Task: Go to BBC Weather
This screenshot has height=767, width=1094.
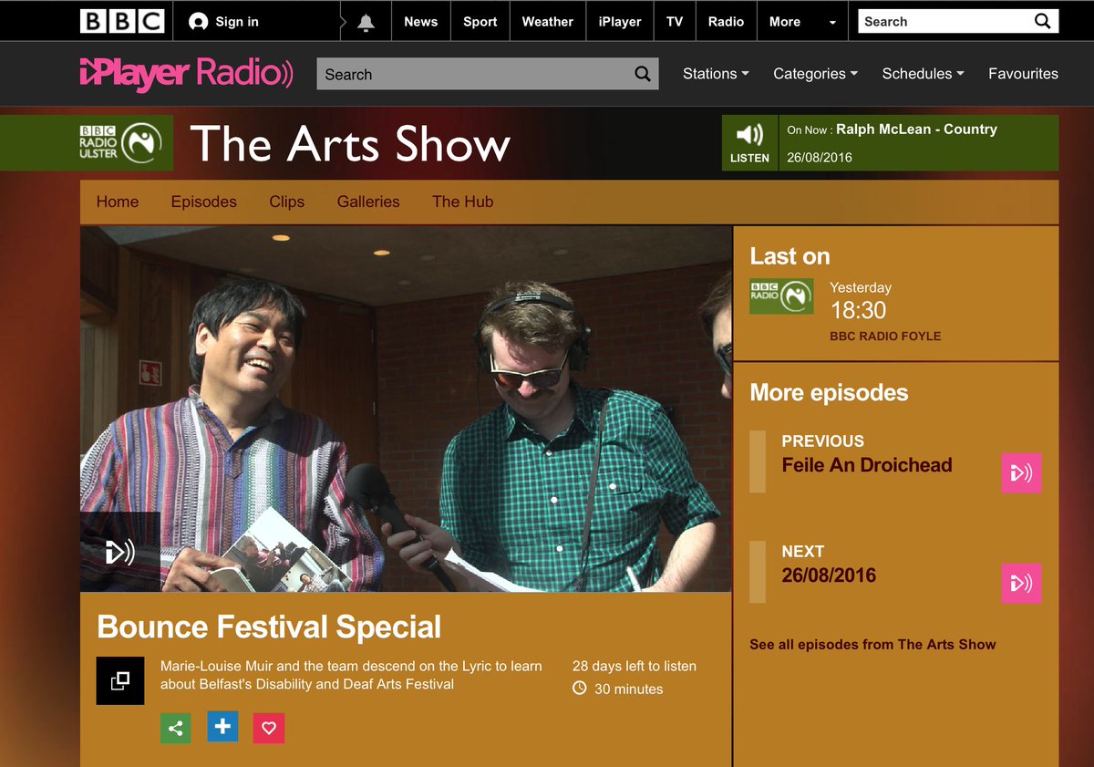Action: pos(548,22)
